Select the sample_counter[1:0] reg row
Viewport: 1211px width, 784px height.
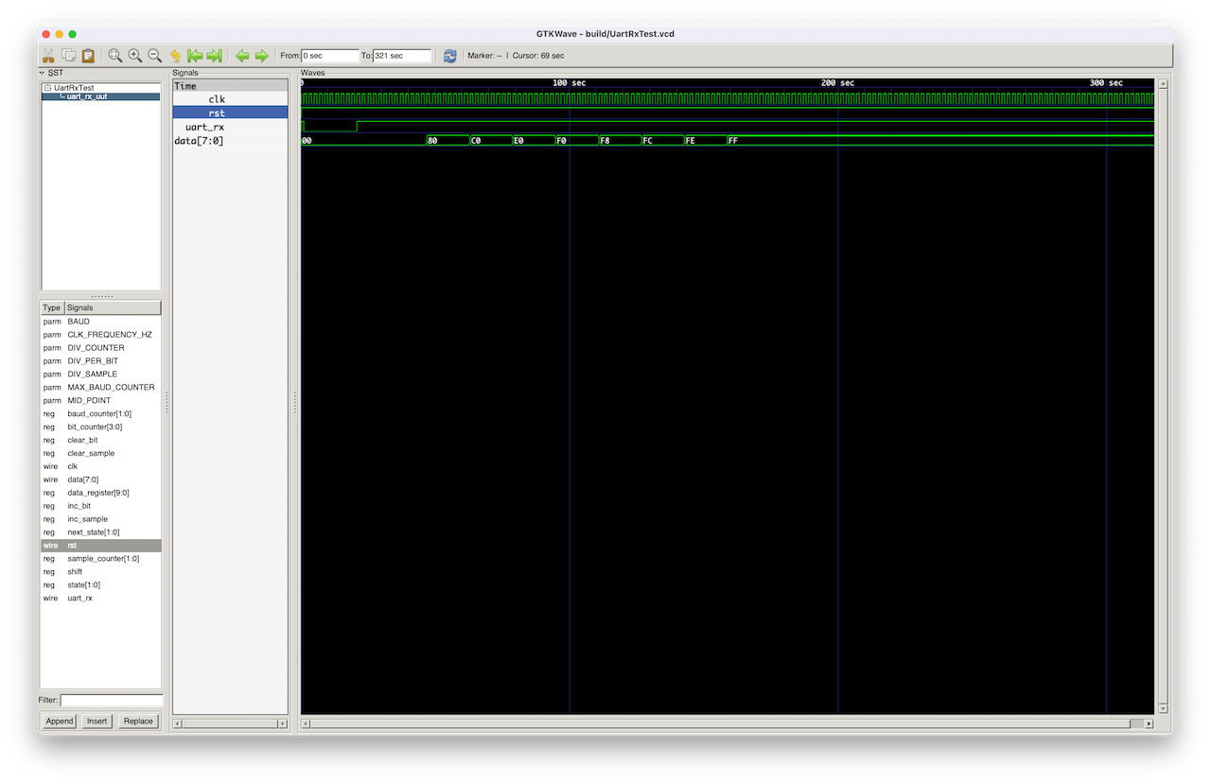coord(100,559)
